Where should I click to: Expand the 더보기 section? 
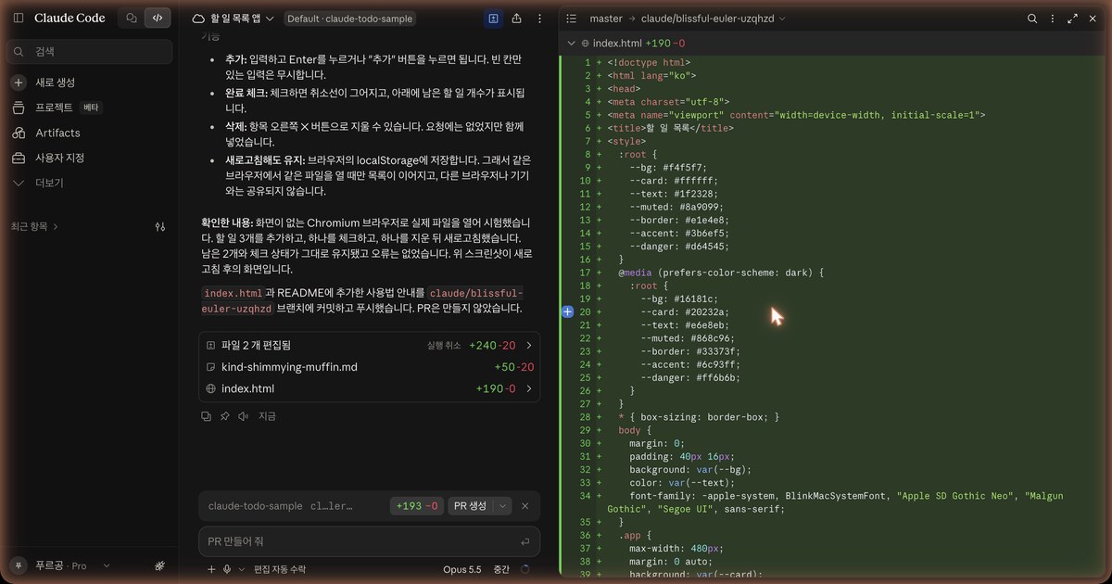(x=49, y=183)
